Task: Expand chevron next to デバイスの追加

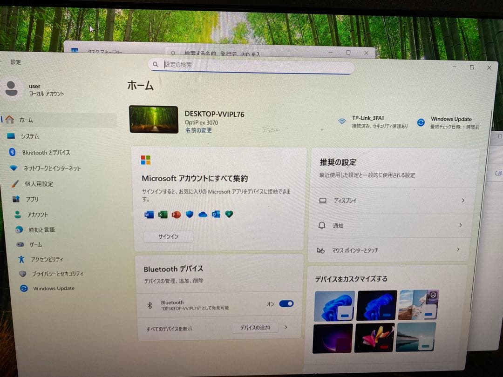Action: coord(286,327)
